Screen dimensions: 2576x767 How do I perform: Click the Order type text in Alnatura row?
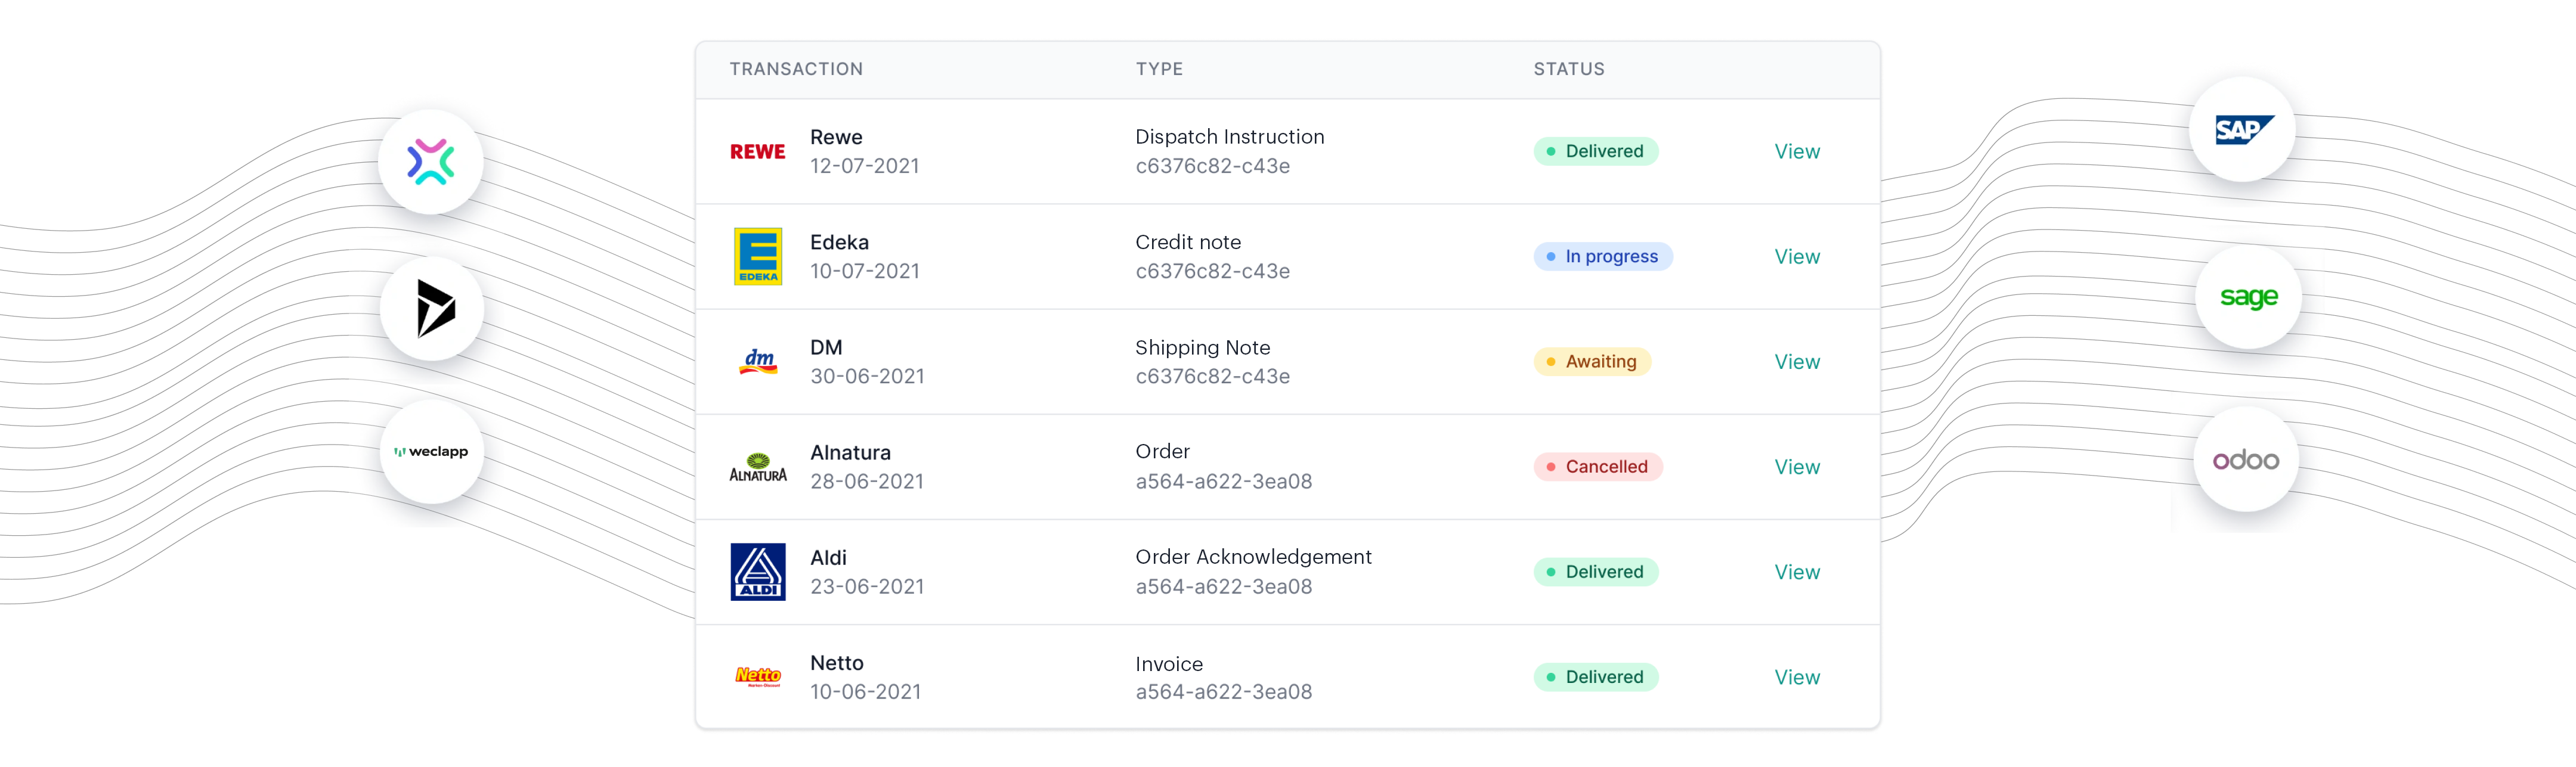click(x=1162, y=452)
